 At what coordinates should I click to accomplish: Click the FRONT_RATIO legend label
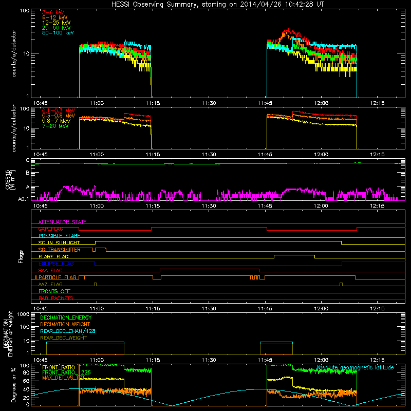[x=59, y=367]
